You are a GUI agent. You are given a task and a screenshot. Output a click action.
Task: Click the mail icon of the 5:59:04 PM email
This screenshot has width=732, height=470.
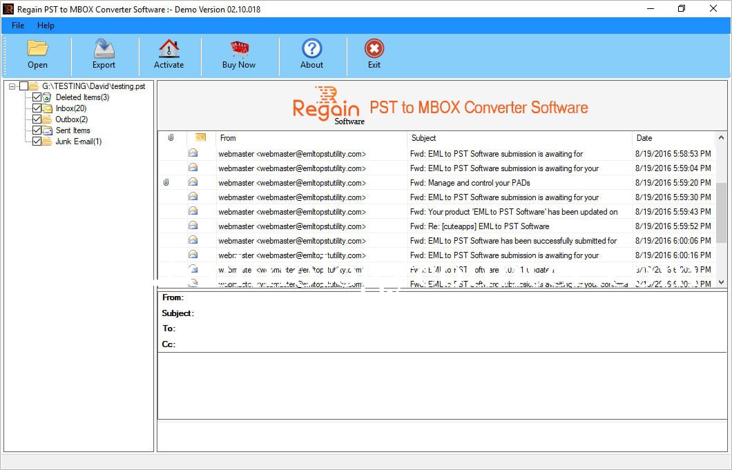(x=193, y=168)
